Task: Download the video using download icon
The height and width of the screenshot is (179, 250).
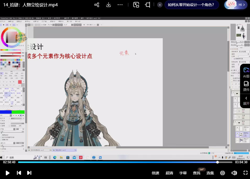Action: [108, 5]
